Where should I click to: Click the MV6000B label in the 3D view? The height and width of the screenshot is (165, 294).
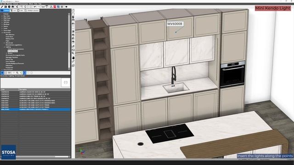(175, 24)
